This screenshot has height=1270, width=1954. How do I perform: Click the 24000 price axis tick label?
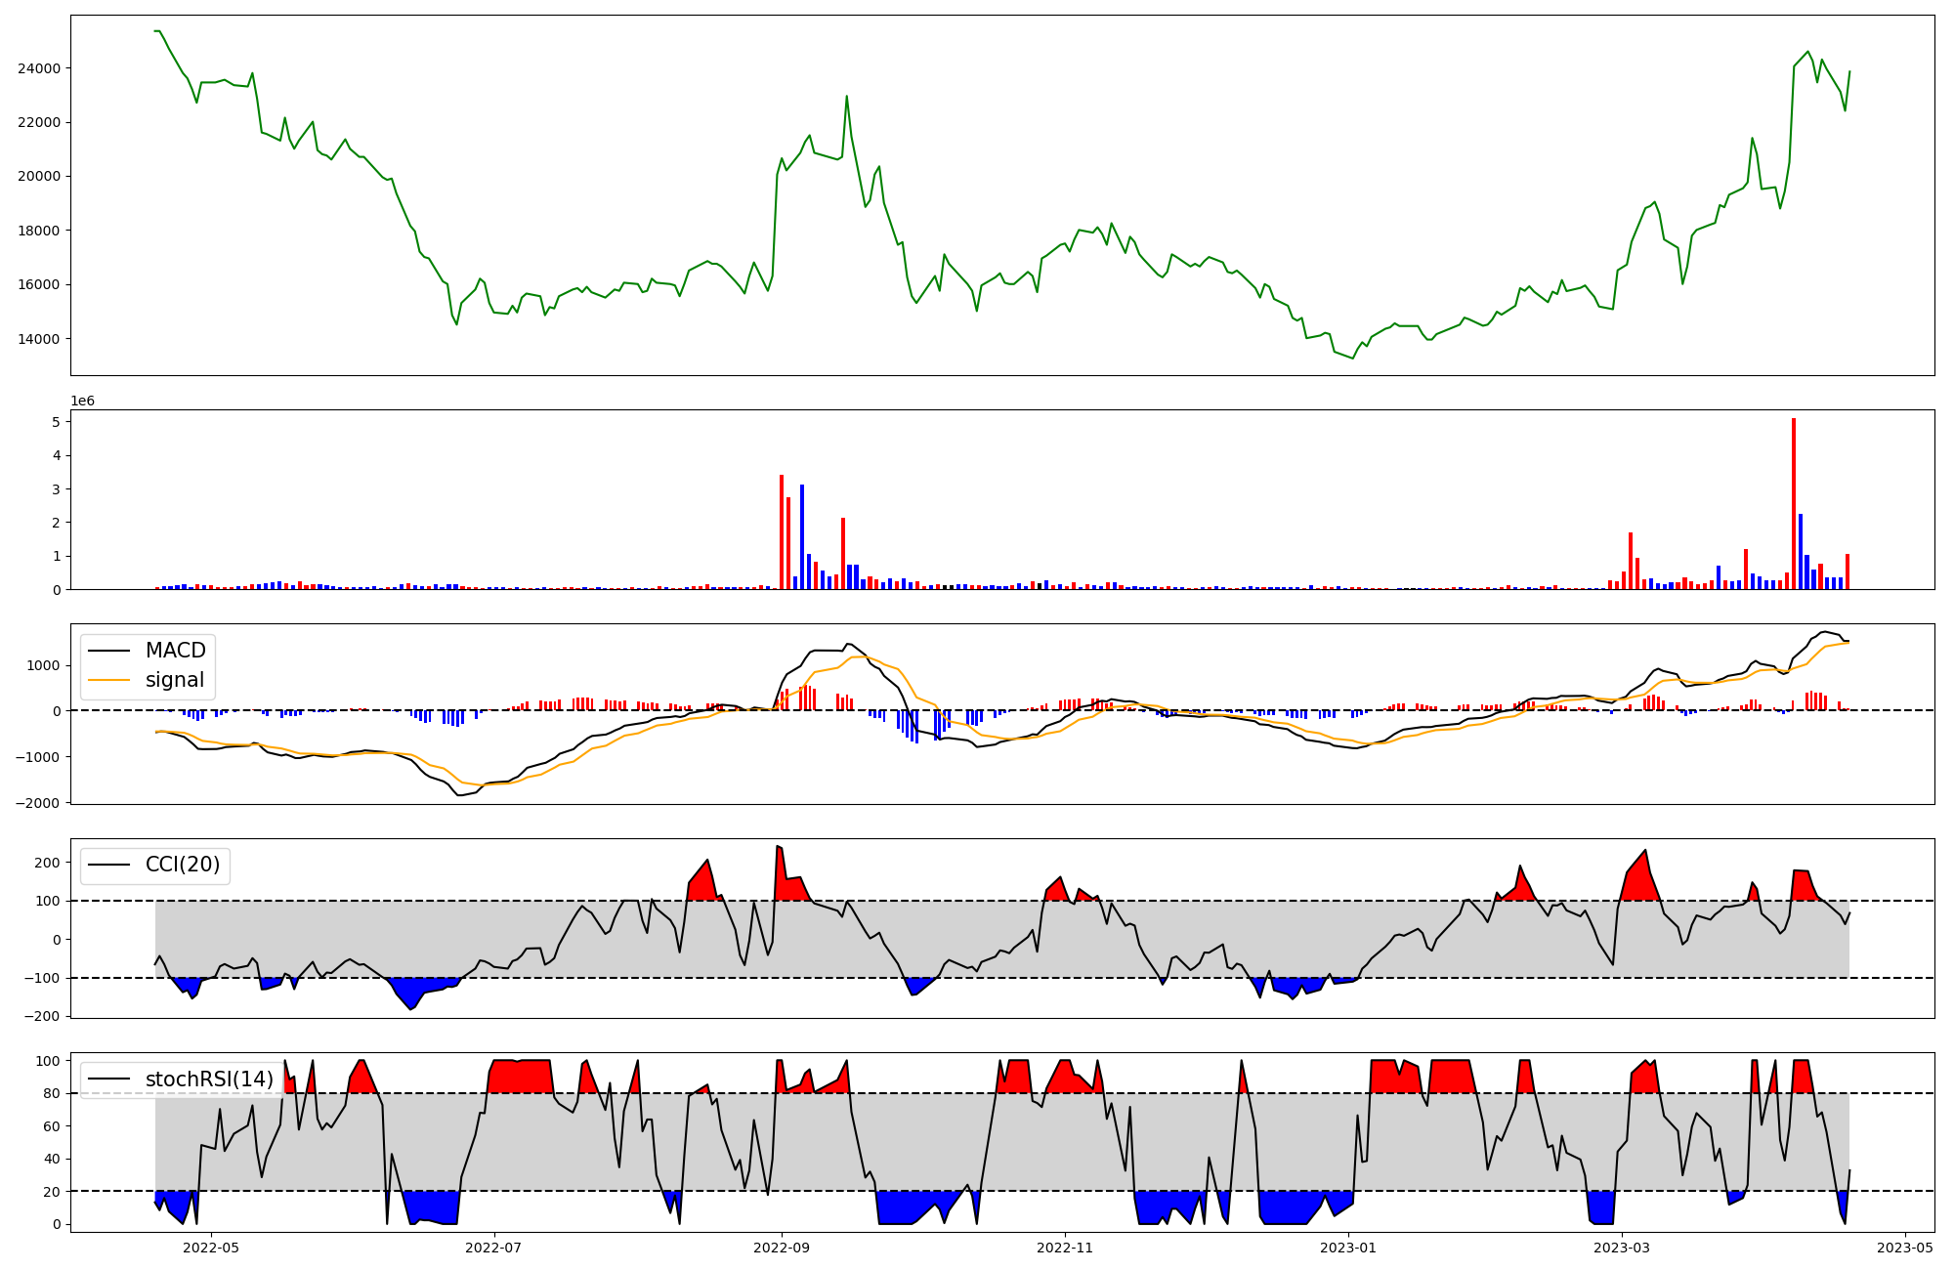tap(38, 68)
